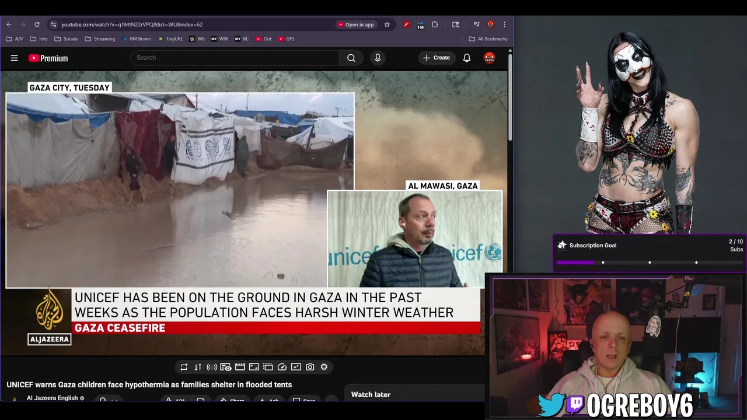Click the YouTube Search field
Image resolution: width=747 pixels, height=420 pixels.
click(x=235, y=58)
